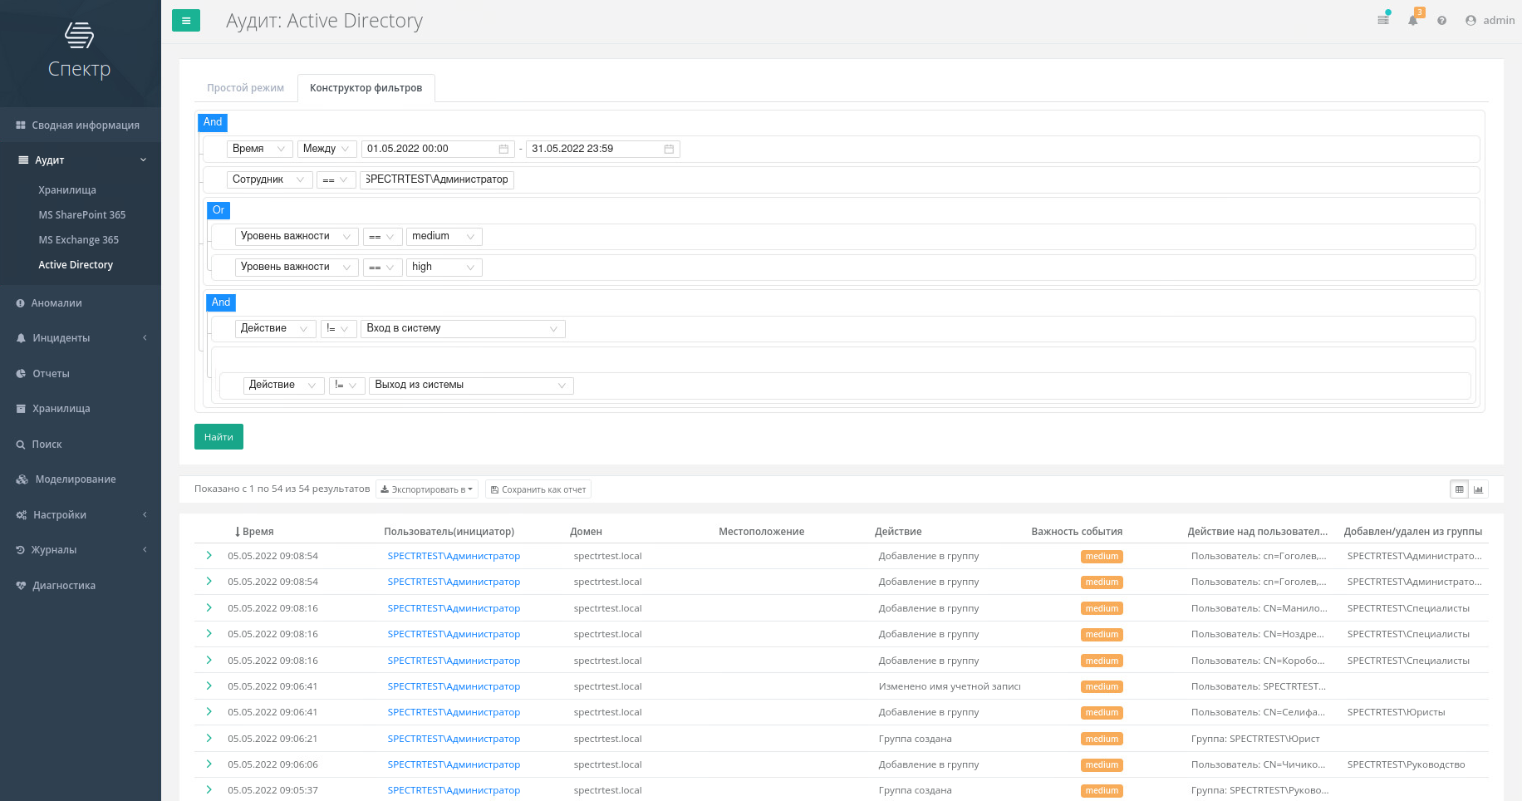Edit the SPECTRTEST\Администратор employee field
The image size is (1522, 801).
click(x=437, y=180)
